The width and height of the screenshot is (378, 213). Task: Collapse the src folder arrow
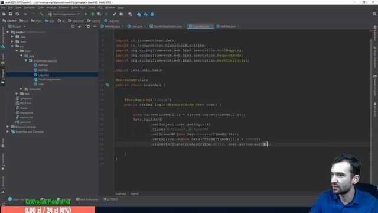coord(12,46)
